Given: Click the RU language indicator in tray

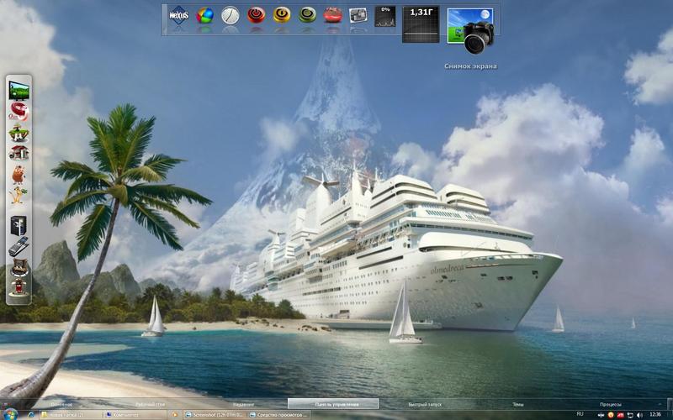Looking at the screenshot, I should pos(580,414).
